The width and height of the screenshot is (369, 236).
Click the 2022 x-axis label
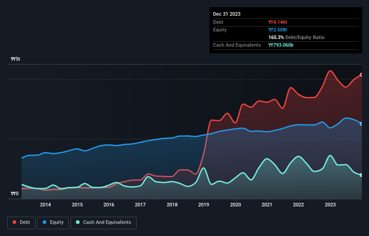pyautogui.click(x=298, y=205)
